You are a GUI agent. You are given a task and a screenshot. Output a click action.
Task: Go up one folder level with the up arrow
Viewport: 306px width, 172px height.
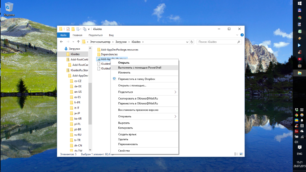(78, 42)
